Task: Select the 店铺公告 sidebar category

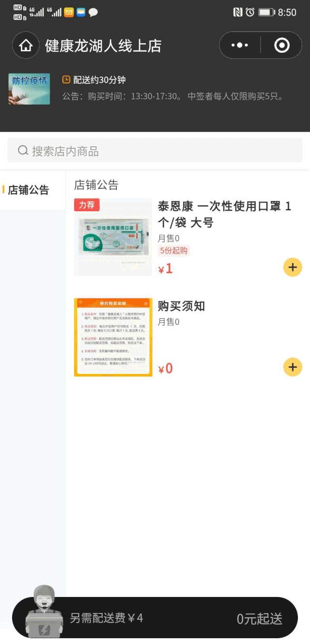Action: [x=32, y=190]
